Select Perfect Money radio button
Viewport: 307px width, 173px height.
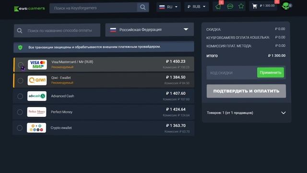tap(20, 112)
